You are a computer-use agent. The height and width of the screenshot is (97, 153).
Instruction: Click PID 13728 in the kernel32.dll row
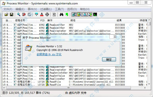(41, 82)
